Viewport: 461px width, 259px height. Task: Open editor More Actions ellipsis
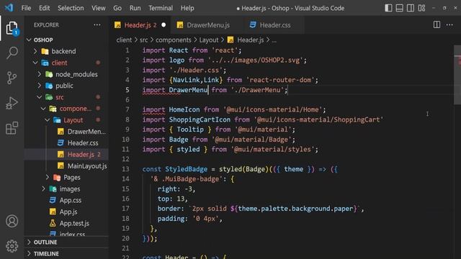click(449, 25)
